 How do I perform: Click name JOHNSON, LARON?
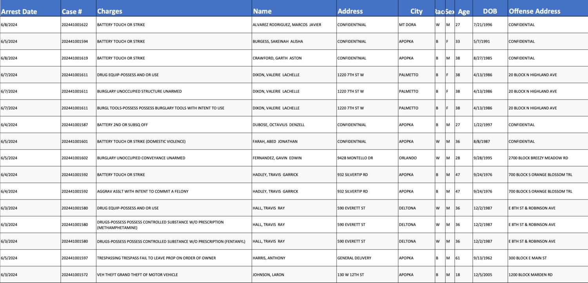(268, 275)
